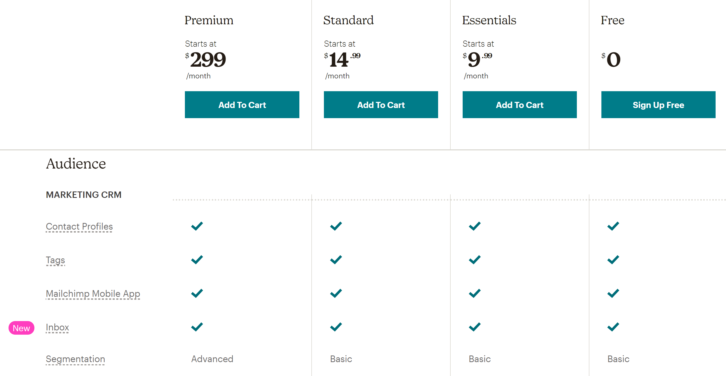Screen dimensions: 726x376
Task: Click the Sign Up Free button
Action: [658, 105]
